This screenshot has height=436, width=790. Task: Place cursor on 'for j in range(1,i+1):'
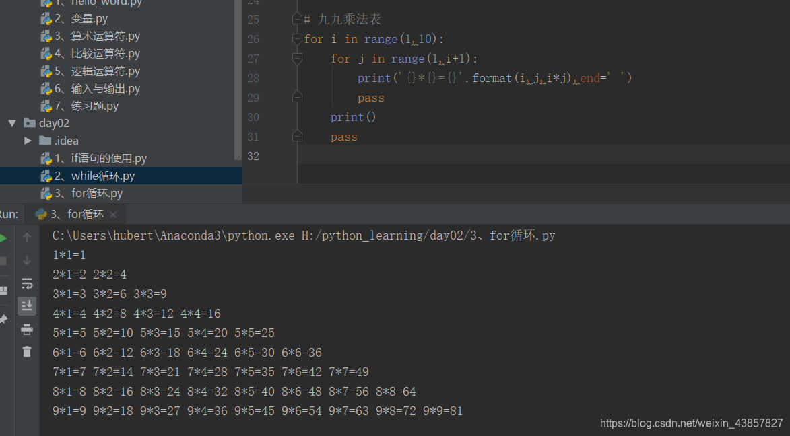[x=404, y=59]
